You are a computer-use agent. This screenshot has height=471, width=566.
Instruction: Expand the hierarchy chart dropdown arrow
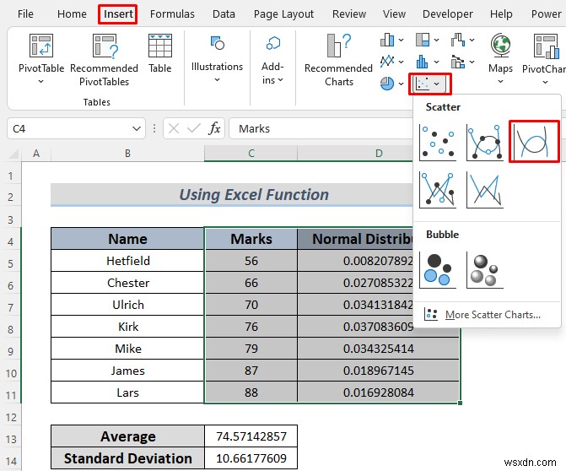[x=436, y=40]
